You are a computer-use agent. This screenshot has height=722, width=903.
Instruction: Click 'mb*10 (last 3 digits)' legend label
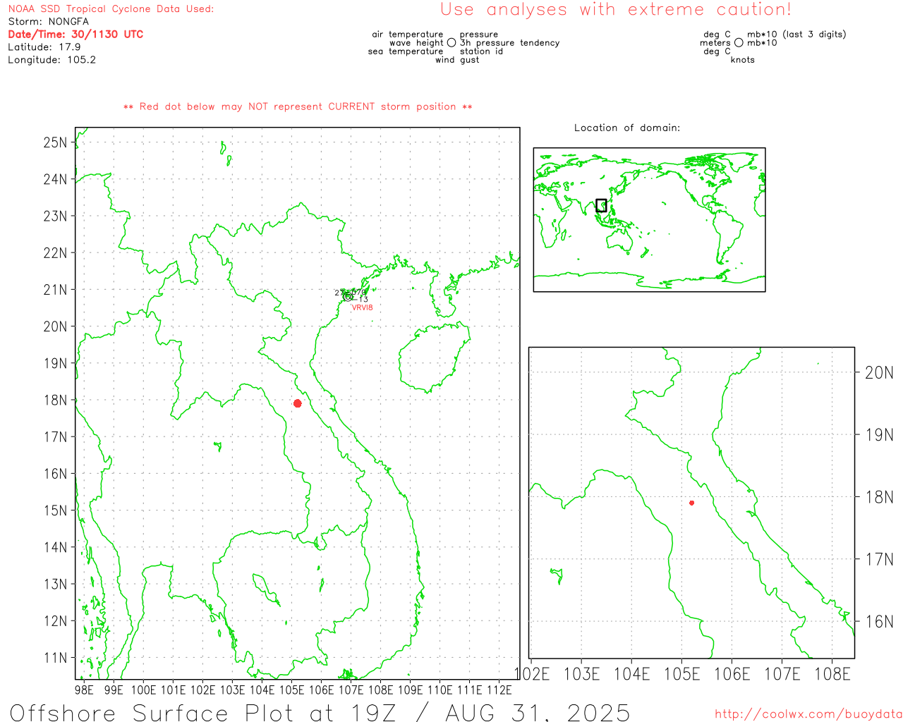coord(796,34)
